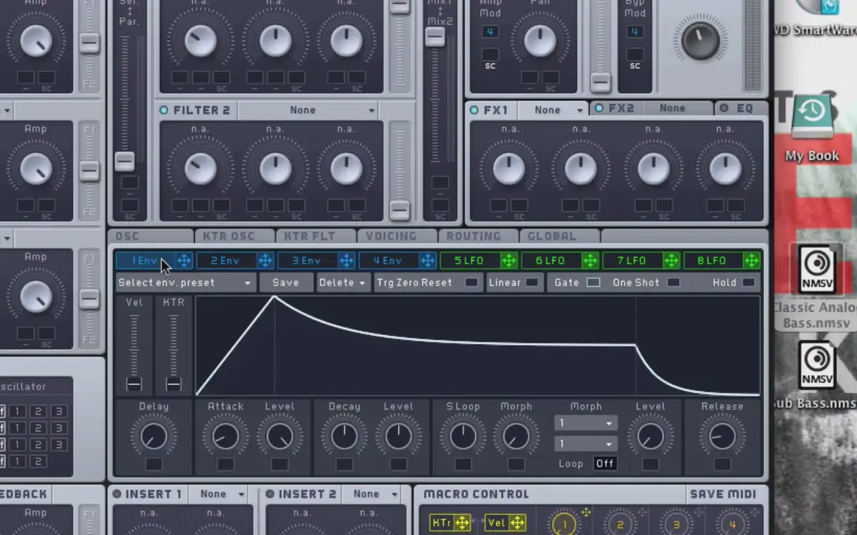The width and height of the screenshot is (857, 535).
Task: Click the 7 LFO green assign cross icon
Action: (x=671, y=261)
